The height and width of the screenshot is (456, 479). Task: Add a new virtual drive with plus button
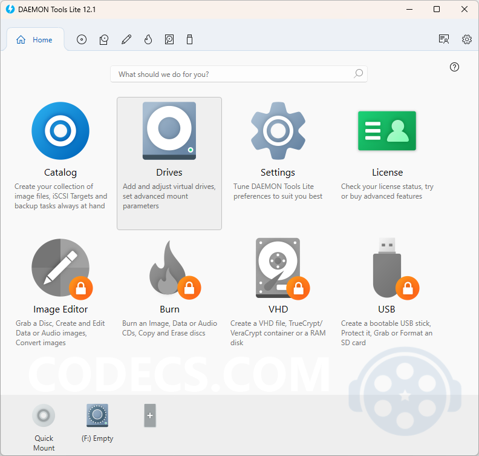[x=150, y=416]
